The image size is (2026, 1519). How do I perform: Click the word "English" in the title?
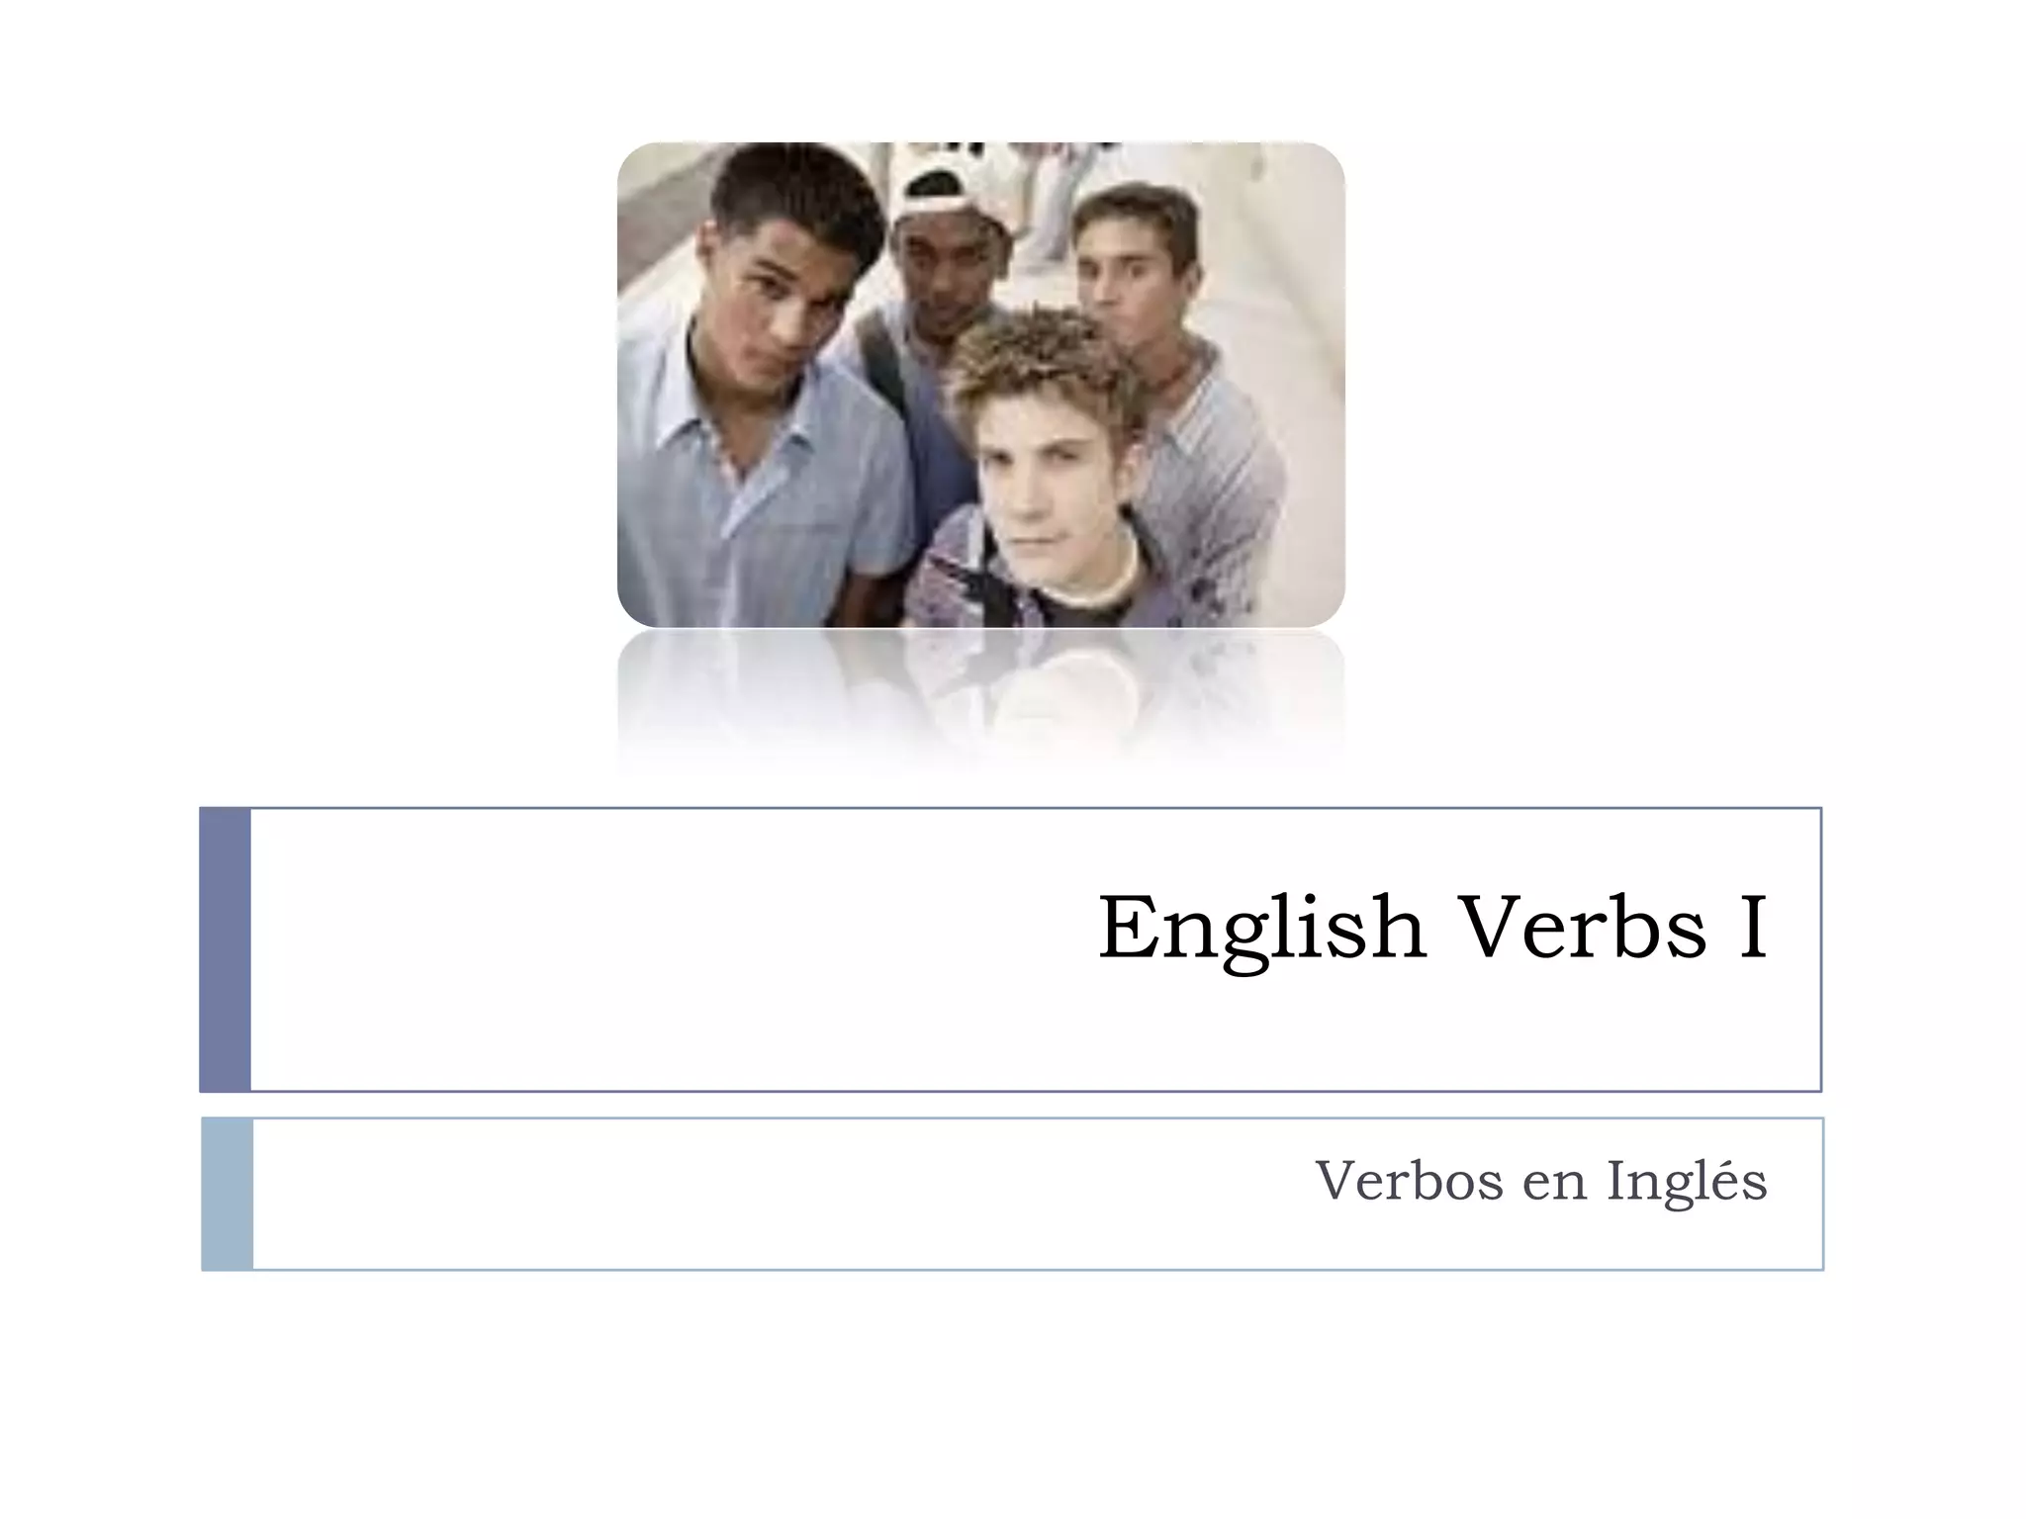tap(1262, 930)
